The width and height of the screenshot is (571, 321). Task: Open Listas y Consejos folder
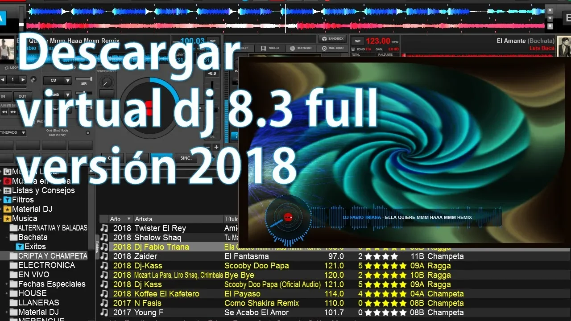(39, 190)
